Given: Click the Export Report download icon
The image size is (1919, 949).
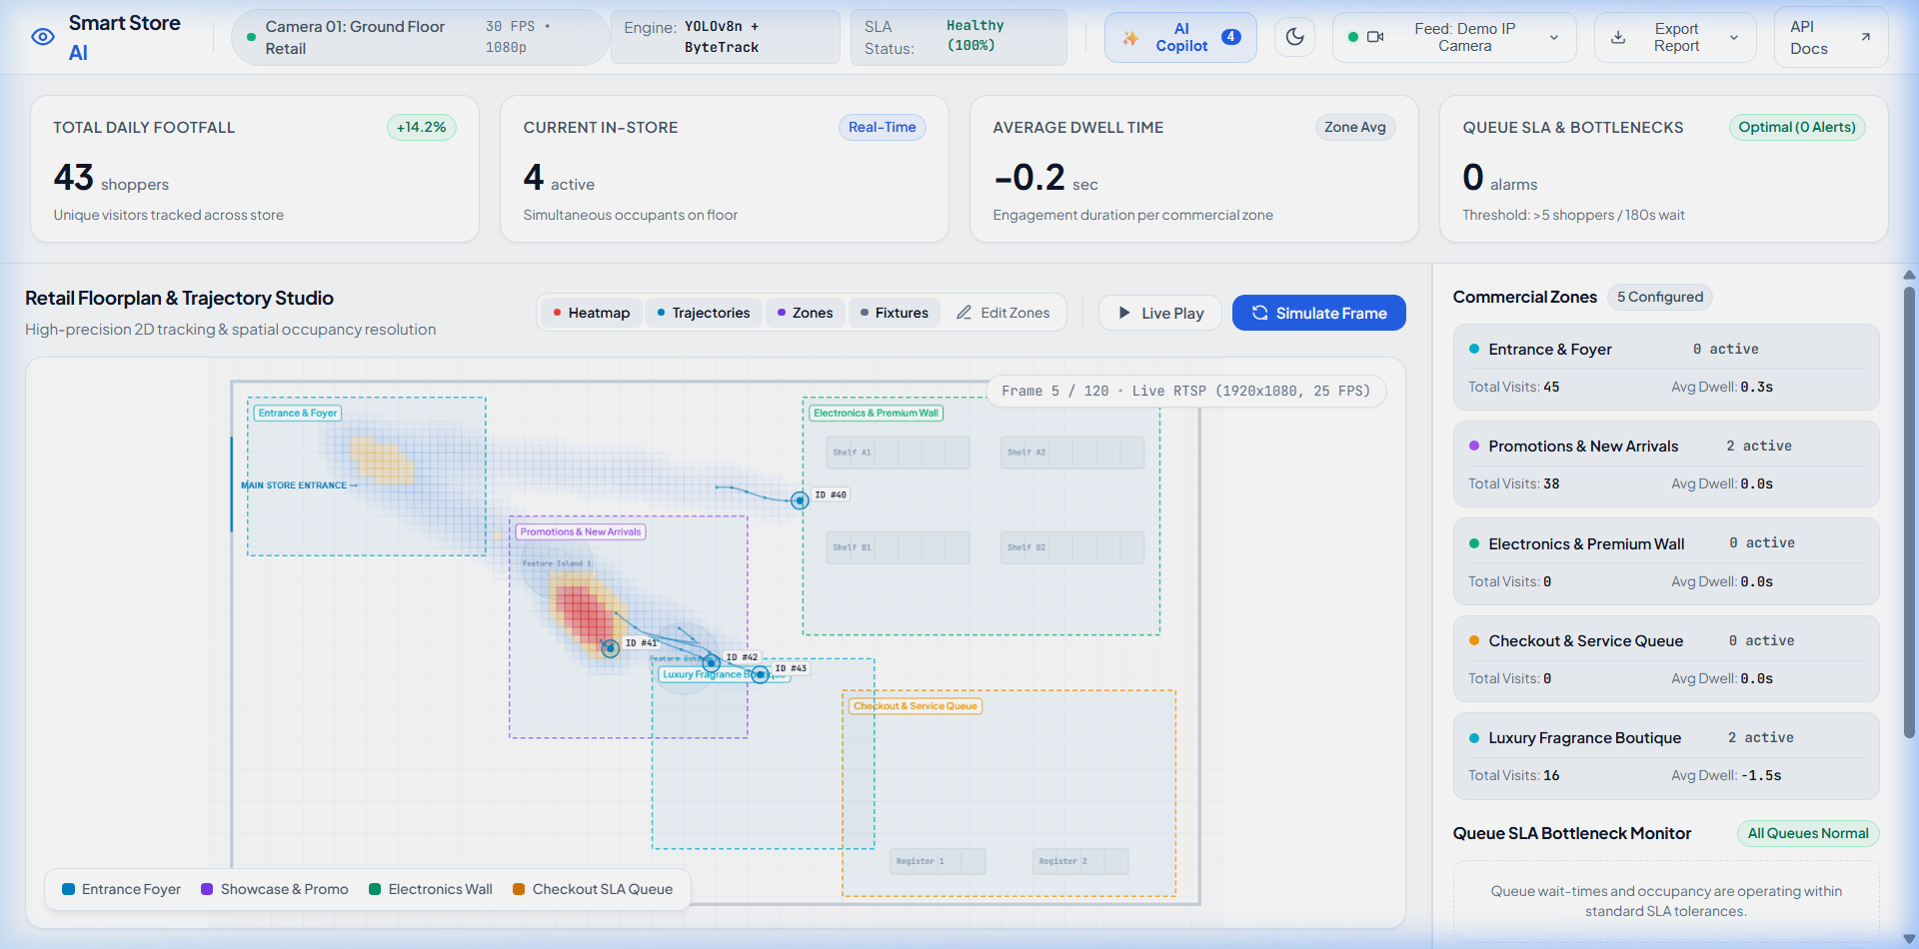Looking at the screenshot, I should click(1618, 37).
